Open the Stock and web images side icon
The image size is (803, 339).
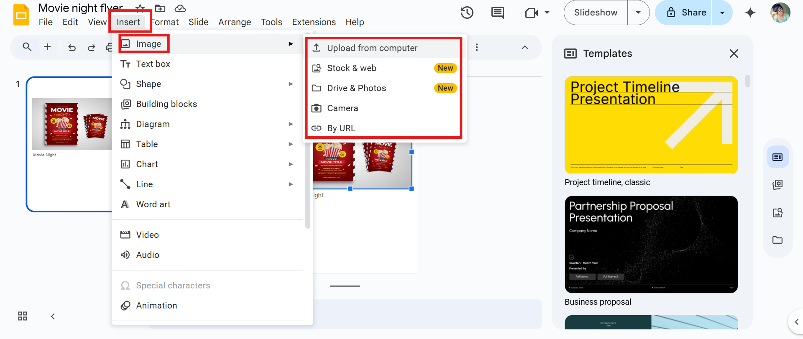(777, 212)
